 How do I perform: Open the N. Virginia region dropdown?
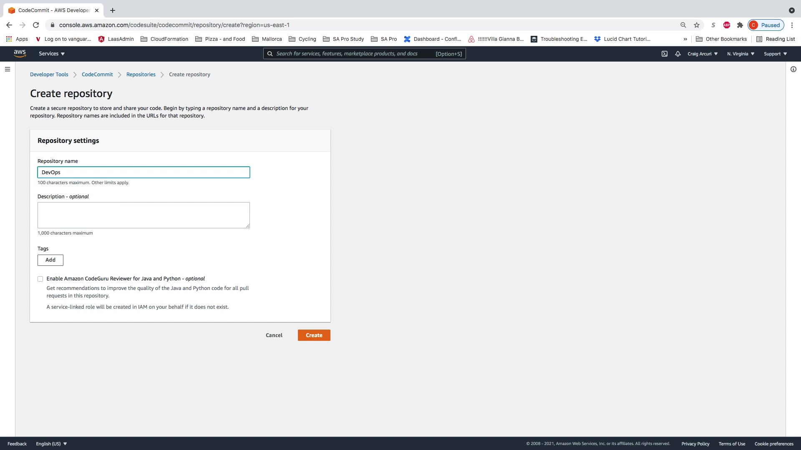point(741,54)
